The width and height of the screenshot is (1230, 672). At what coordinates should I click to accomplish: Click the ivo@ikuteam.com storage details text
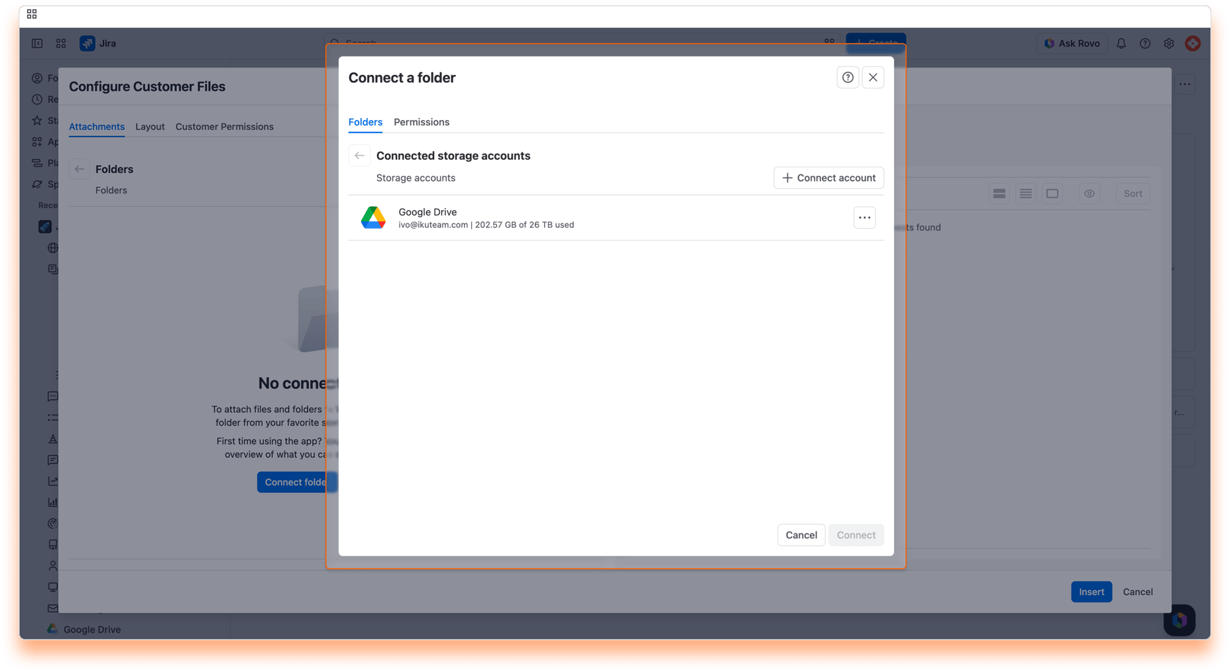pos(486,225)
